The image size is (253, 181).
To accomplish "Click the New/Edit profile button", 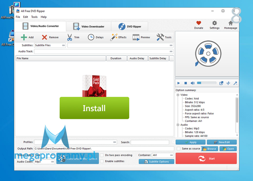I will [222, 142].
